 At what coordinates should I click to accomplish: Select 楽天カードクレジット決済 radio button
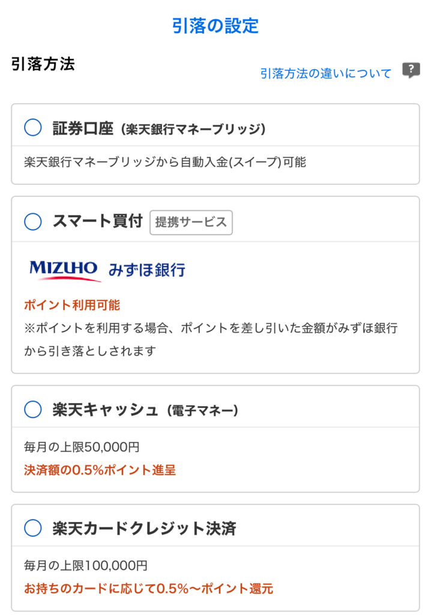click(x=32, y=529)
